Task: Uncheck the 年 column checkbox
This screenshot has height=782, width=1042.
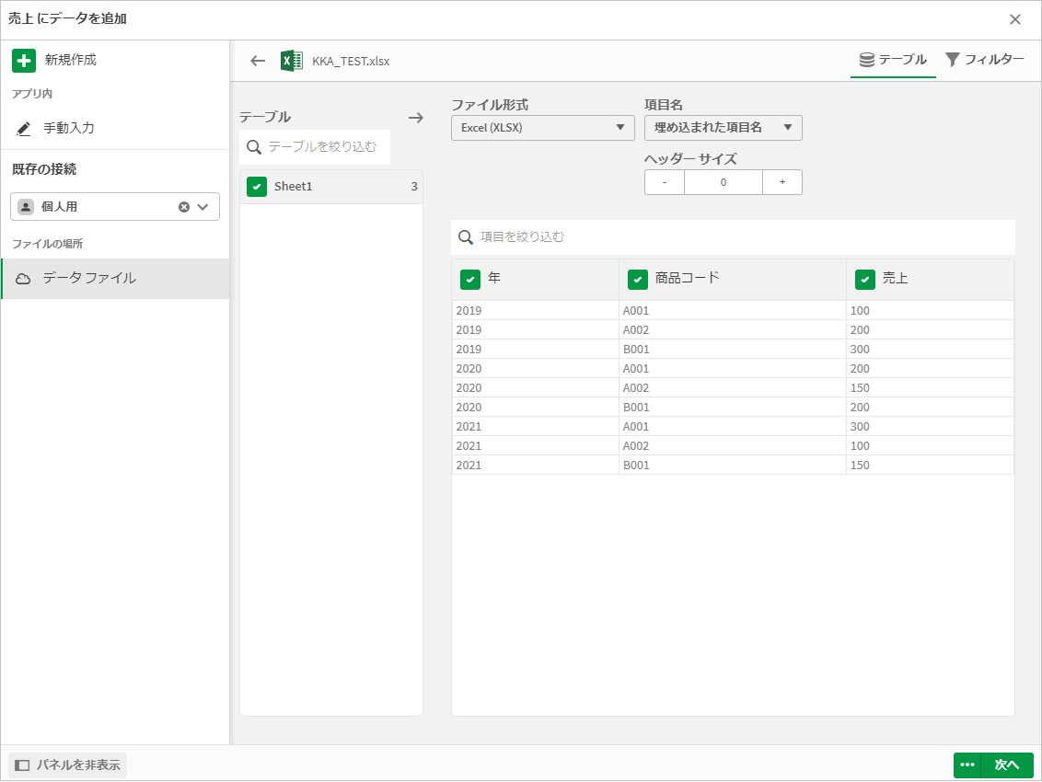Action: coord(470,279)
